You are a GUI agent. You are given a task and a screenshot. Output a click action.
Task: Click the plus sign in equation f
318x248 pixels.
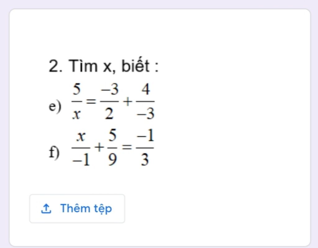tap(99, 147)
